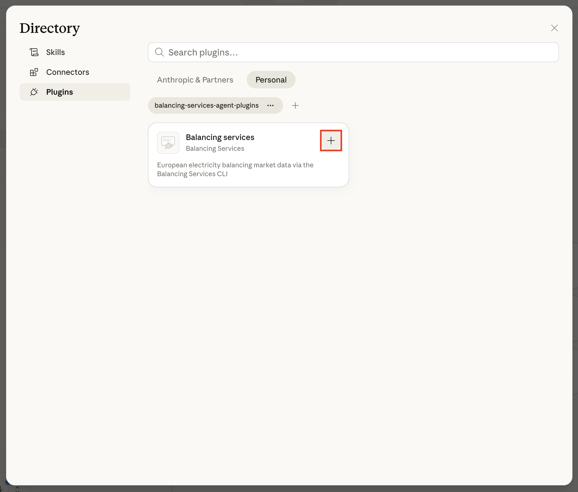Screen dimensions: 578x492
Task: Select the Plugins plug icon in sidebar
Action: pos(34,92)
